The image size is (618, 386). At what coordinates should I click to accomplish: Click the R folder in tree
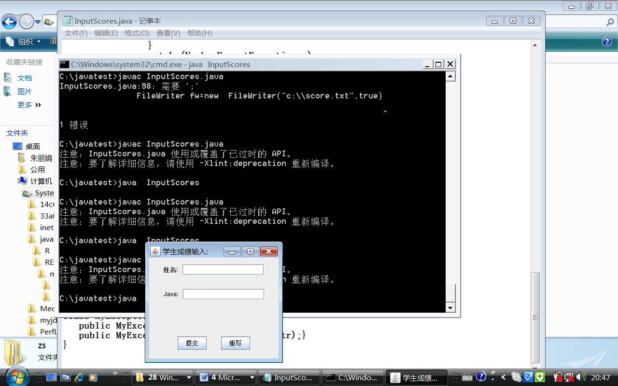(x=47, y=250)
